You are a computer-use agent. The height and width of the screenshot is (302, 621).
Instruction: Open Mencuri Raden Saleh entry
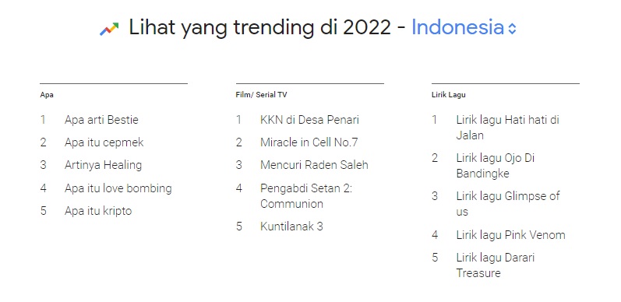pyautogui.click(x=314, y=165)
